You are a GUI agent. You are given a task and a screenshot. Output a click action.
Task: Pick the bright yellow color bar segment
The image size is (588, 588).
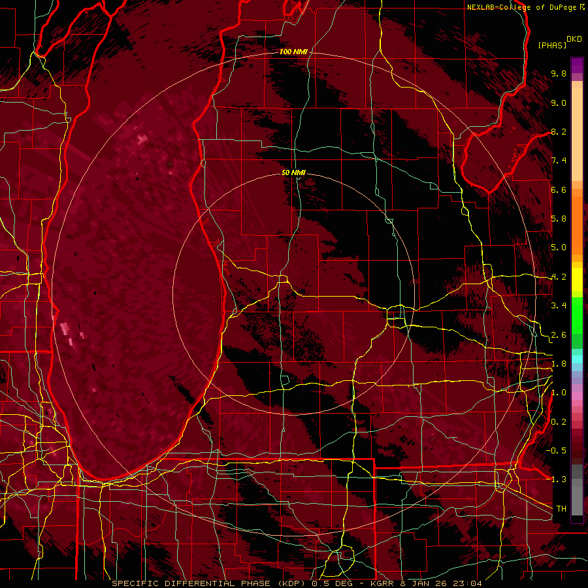577,280
